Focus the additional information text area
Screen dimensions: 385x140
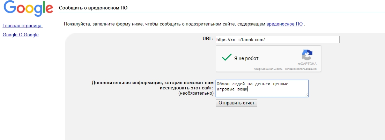click(x=262, y=88)
